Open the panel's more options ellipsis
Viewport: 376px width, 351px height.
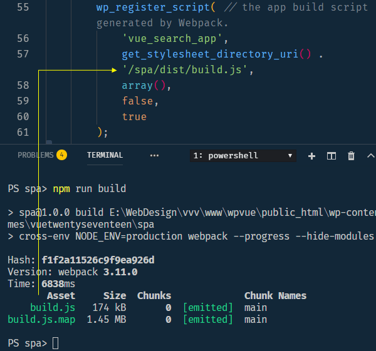pos(154,155)
